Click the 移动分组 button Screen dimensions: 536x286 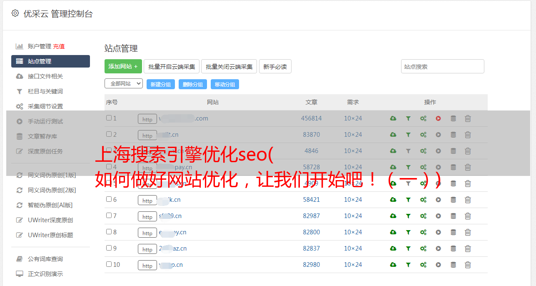[x=225, y=84]
